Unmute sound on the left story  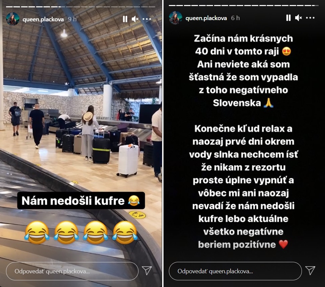135,19
